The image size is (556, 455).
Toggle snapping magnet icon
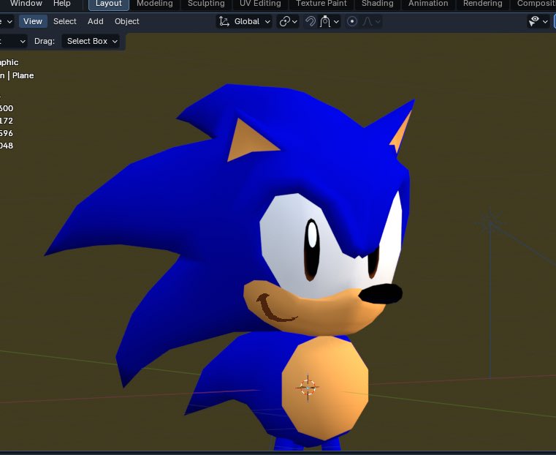(x=311, y=22)
